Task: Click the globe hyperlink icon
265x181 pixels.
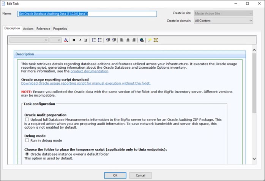Action: click(x=142, y=40)
